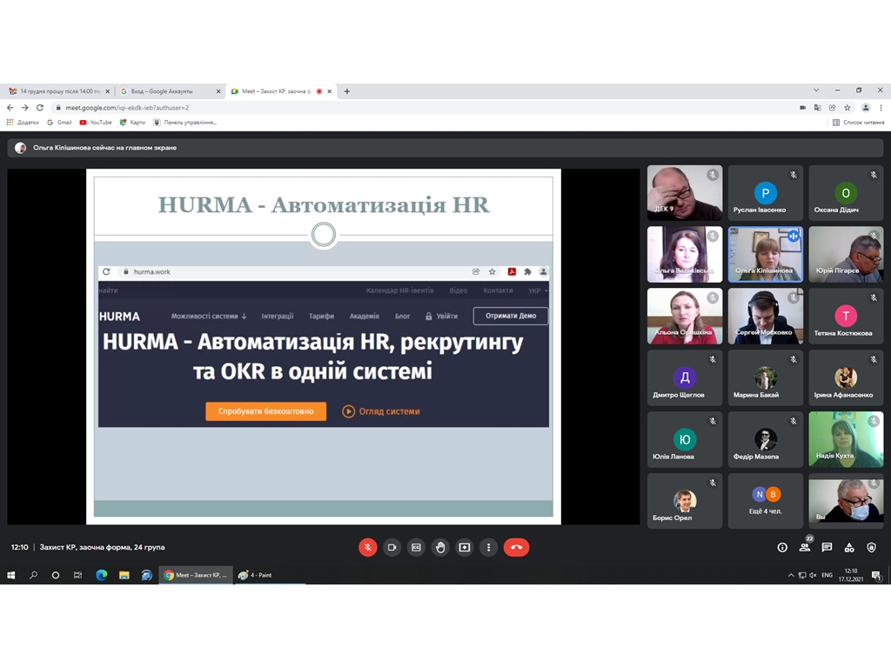Click the camera permission icon in address bar
Screen dimensions: 891x668
pyautogui.click(x=802, y=107)
